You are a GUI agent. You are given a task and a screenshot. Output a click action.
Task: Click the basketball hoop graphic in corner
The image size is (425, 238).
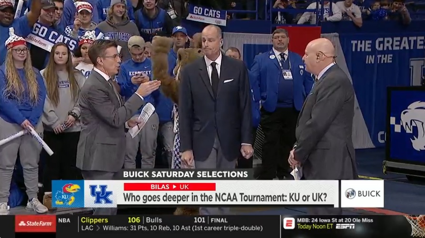click(x=416, y=225)
